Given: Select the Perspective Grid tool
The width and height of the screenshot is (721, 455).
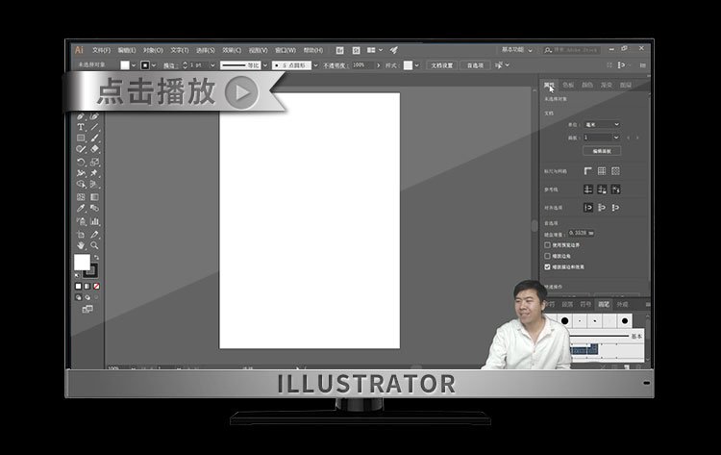Looking at the screenshot, I should tap(95, 184).
